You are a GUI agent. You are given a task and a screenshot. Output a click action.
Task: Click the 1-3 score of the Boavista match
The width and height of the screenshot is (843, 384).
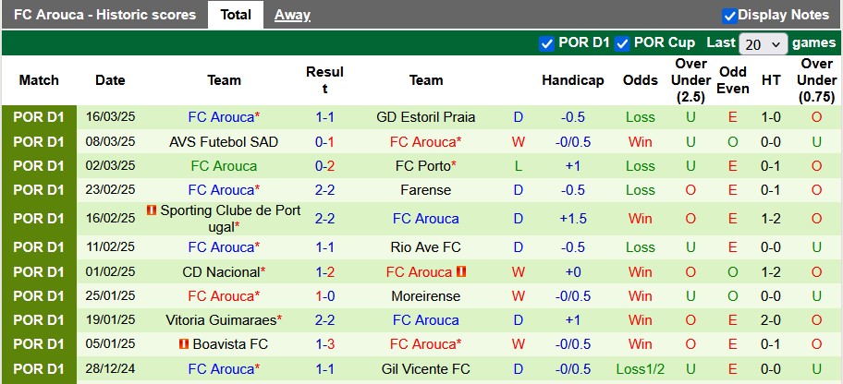pyautogui.click(x=324, y=344)
